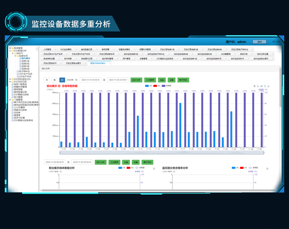Click the zoom slider bar under the trend chart

[x=161, y=152]
